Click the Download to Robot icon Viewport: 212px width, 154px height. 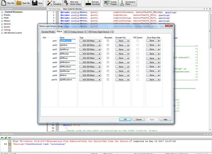pyautogui.click(x=122, y=3)
